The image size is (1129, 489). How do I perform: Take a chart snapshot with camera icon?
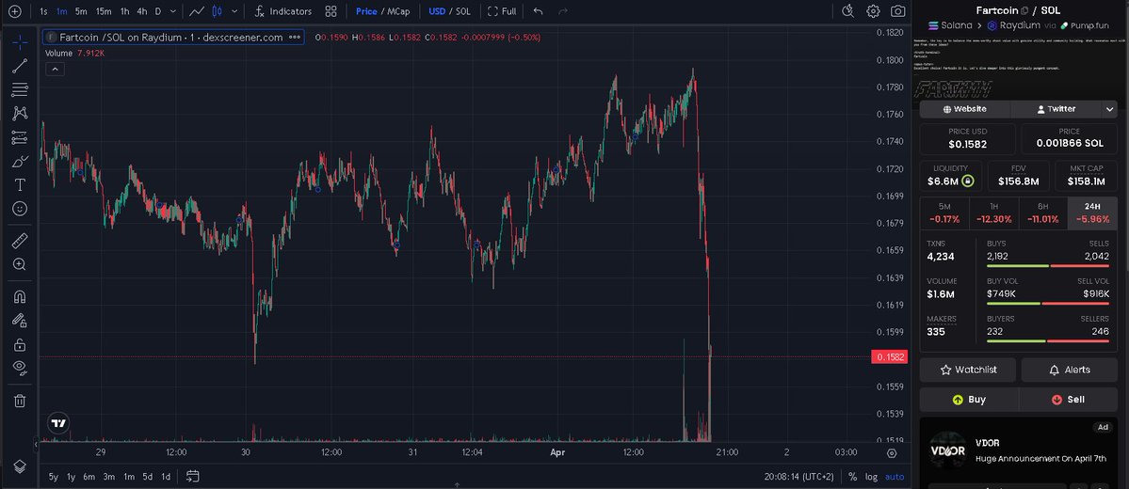(898, 11)
